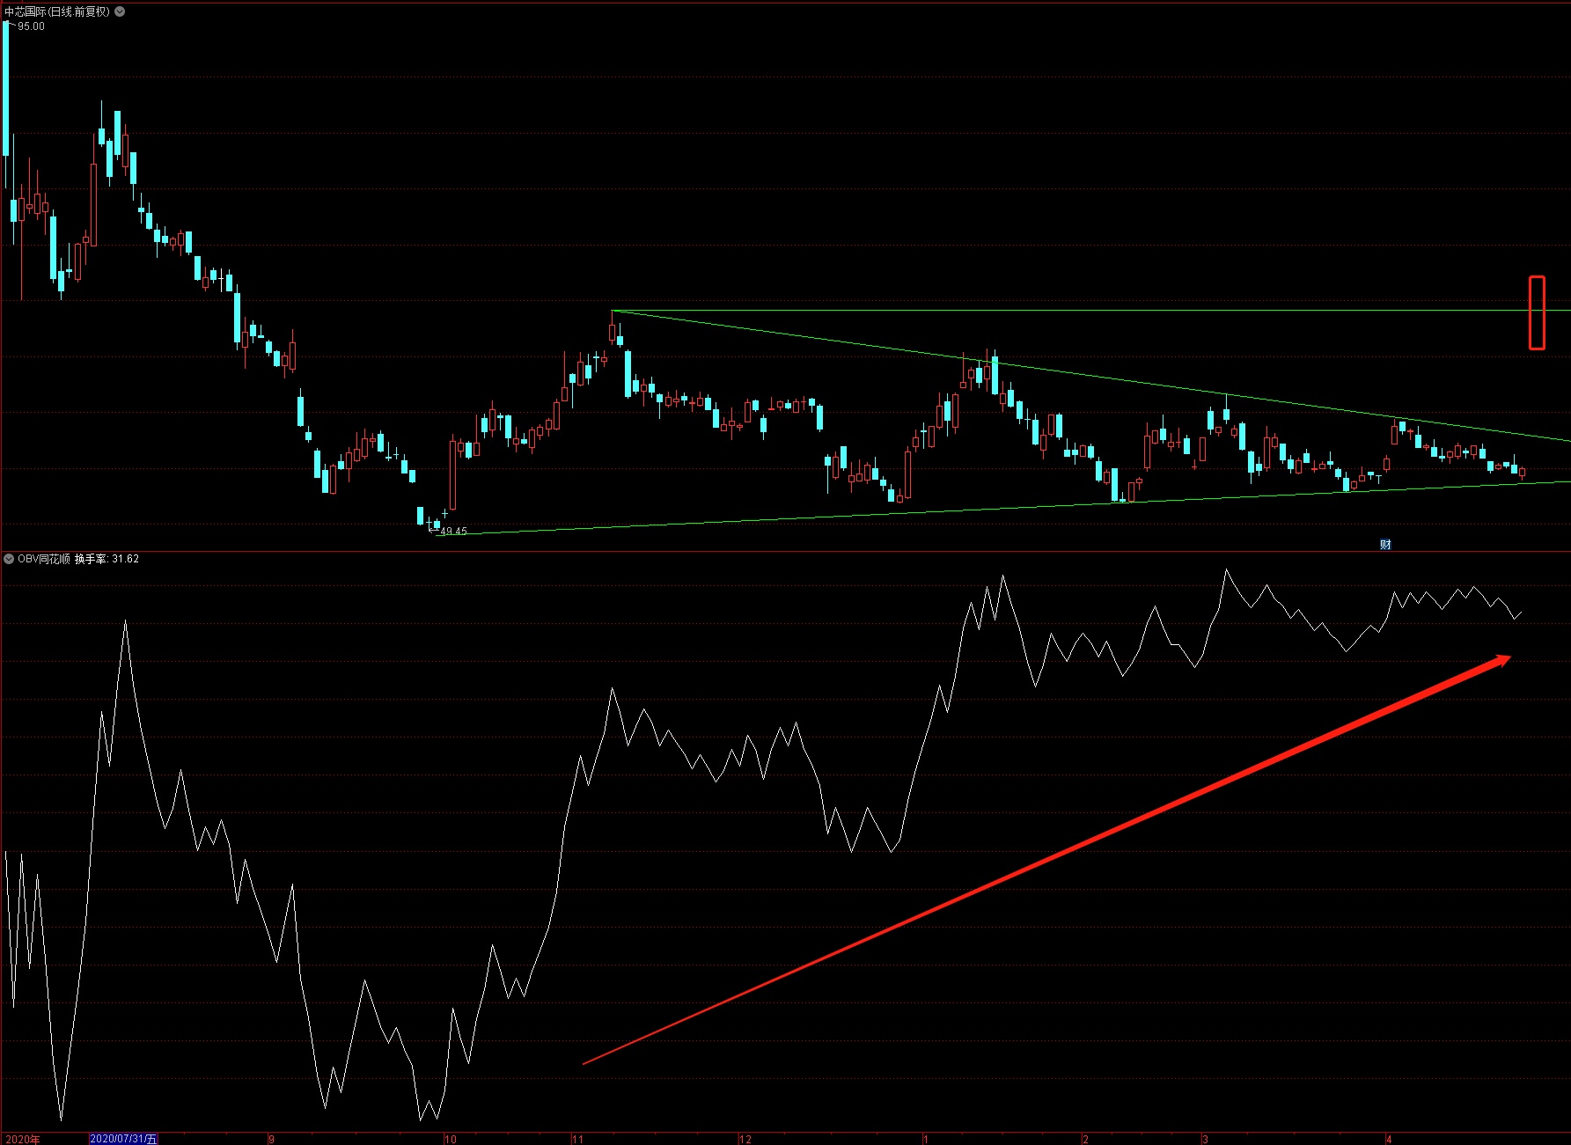The height and width of the screenshot is (1145, 1571).
Task: Select the 2020/07/31/五 date label
Action: [x=123, y=1139]
